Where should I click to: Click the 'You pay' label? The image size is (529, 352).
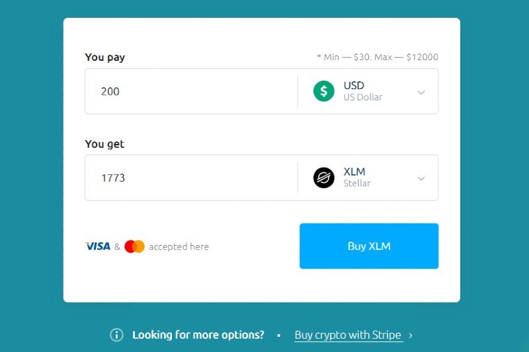pyautogui.click(x=104, y=57)
